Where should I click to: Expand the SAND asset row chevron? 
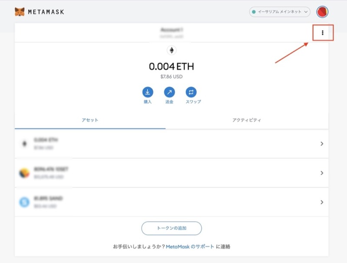coord(322,202)
